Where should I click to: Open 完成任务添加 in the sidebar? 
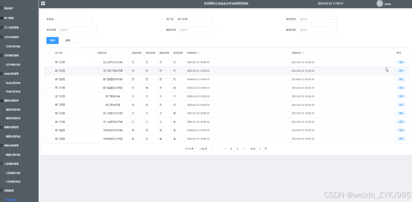(13, 92)
